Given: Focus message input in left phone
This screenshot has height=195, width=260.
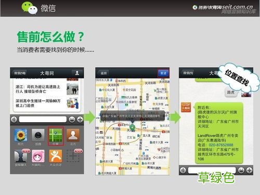Looking at the screenshot, I should tap(43, 119).
